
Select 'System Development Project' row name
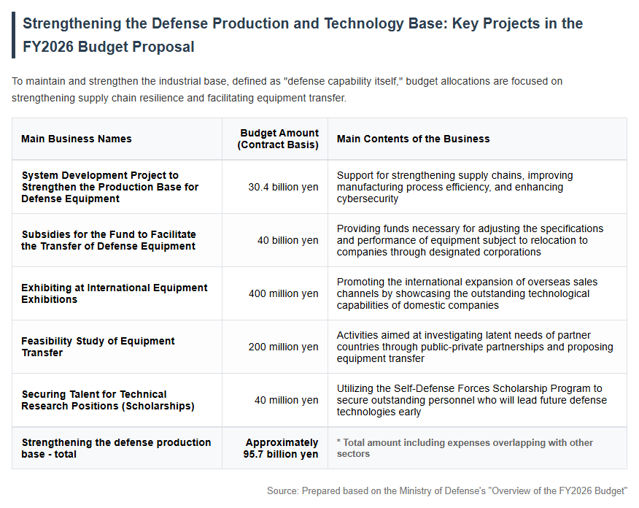[110, 187]
